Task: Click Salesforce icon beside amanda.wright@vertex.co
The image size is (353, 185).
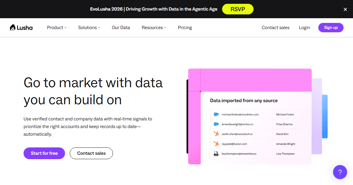Action: 216,124
